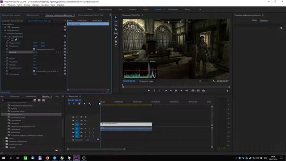286x161 pixels.
Task: Toggle linked selection in timeline
Action: pyautogui.click(x=80, y=104)
